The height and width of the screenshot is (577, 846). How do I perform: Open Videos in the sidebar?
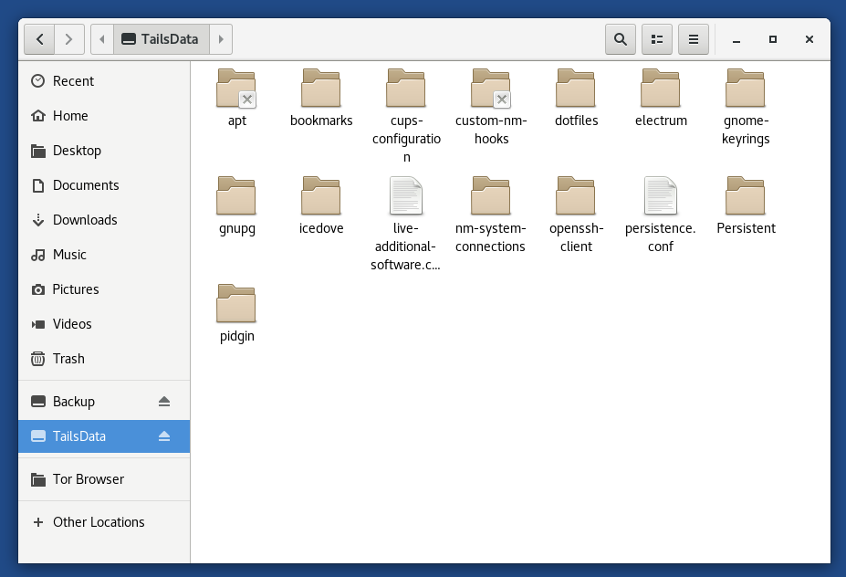click(x=104, y=324)
